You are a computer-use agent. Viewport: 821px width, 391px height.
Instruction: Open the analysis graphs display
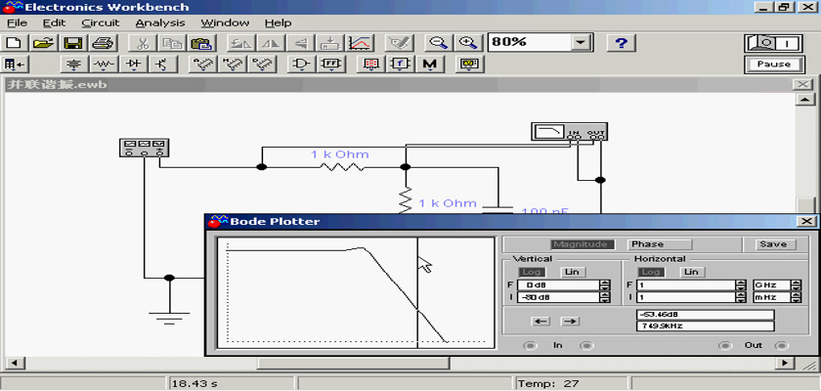[360, 42]
